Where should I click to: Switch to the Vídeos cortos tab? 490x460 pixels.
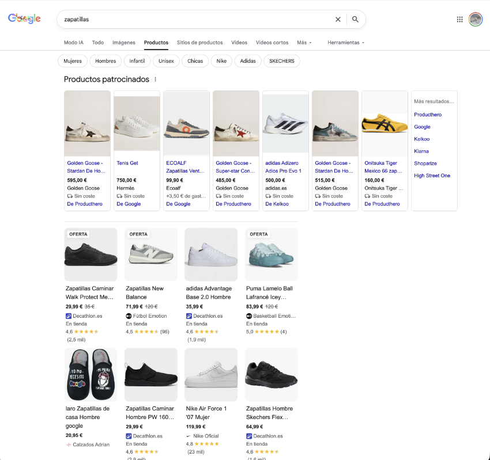(272, 43)
